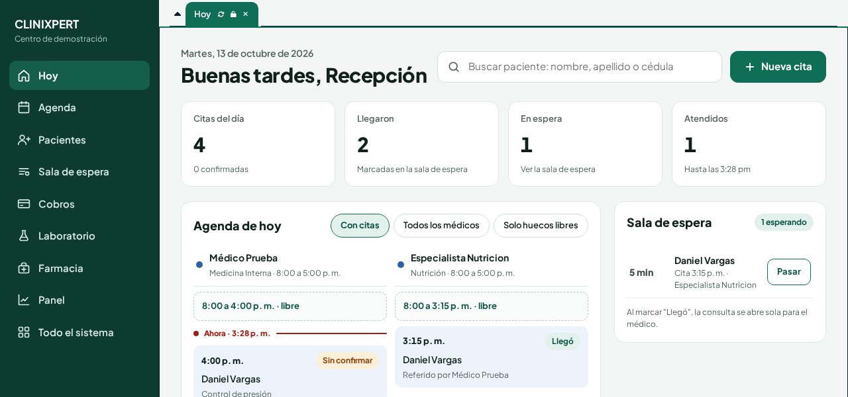Open the Cobros section
Screen dimensions: 848x397
79,204
